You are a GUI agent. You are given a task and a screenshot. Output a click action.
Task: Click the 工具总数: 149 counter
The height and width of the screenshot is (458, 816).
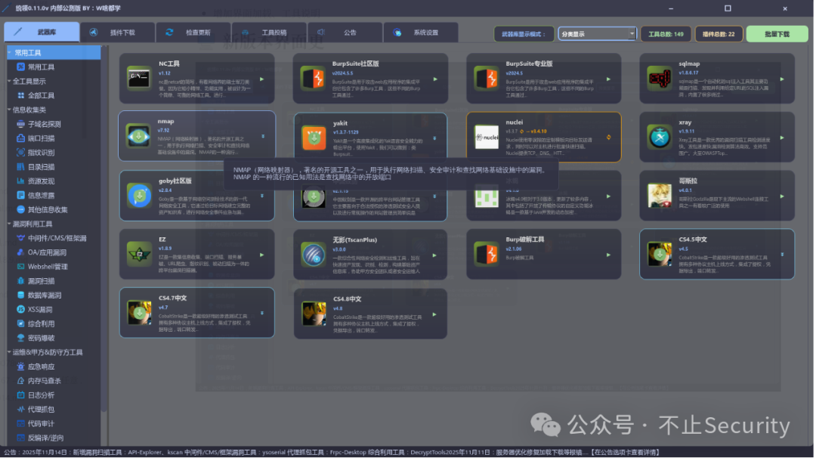click(666, 34)
